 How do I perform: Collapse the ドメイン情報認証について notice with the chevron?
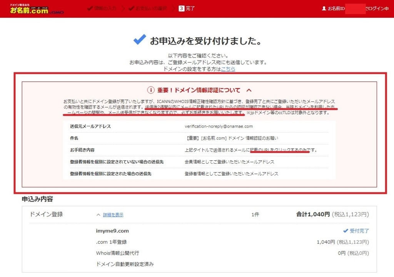[249, 90]
